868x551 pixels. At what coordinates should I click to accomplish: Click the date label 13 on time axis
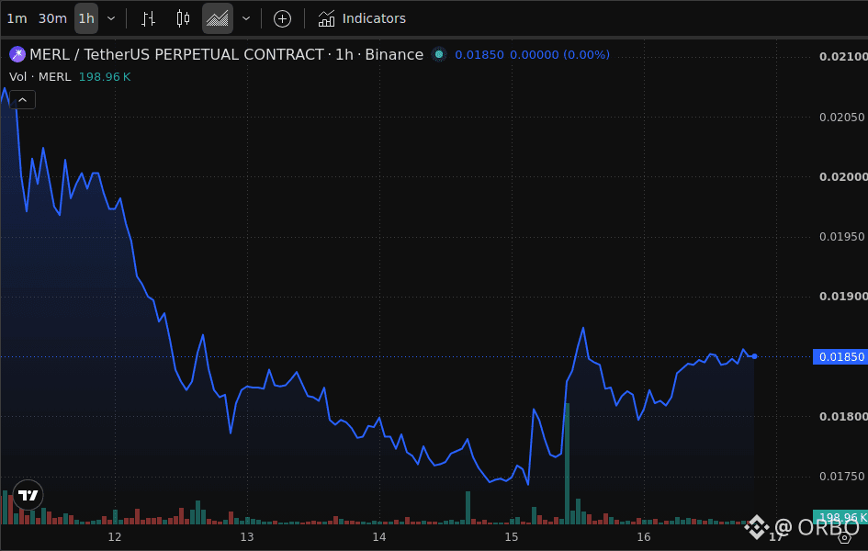247,537
